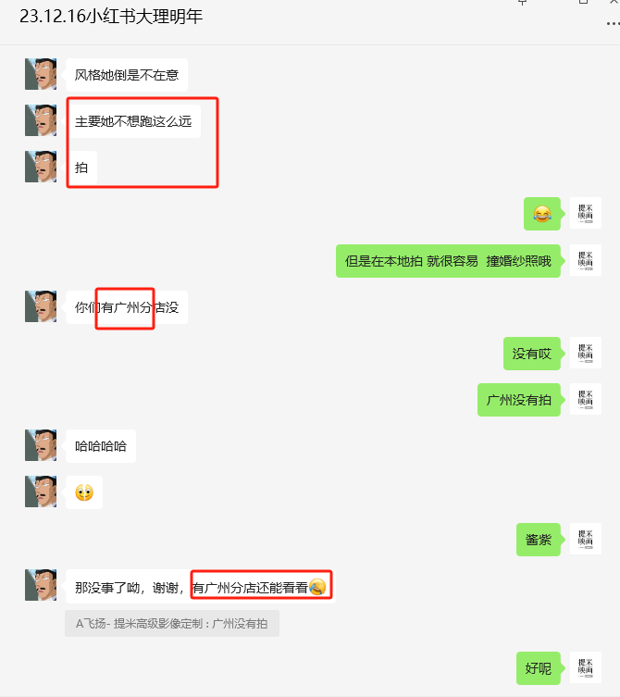
Task: Click the 提米映画 avatar beside 好呢
Action: pyautogui.click(x=586, y=667)
